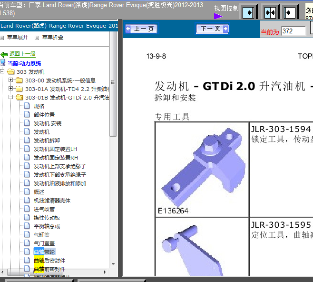Collapse all menus with 菜单折叠
Viewport: 313px width, 282px height.
(53, 37)
